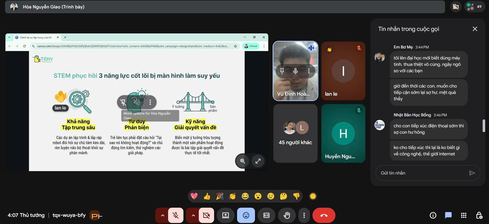Expand the presentation to full screen
Image resolution: width=489 pixels, height=224 pixels.
[x=258, y=161]
